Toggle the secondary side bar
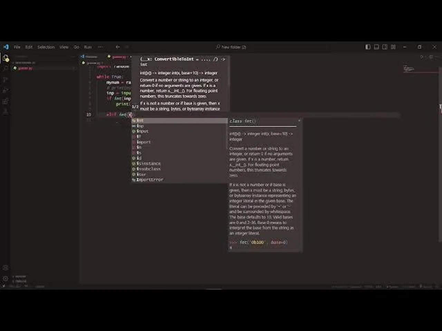Screen dimensions: 442x331 click(x=385, y=47)
